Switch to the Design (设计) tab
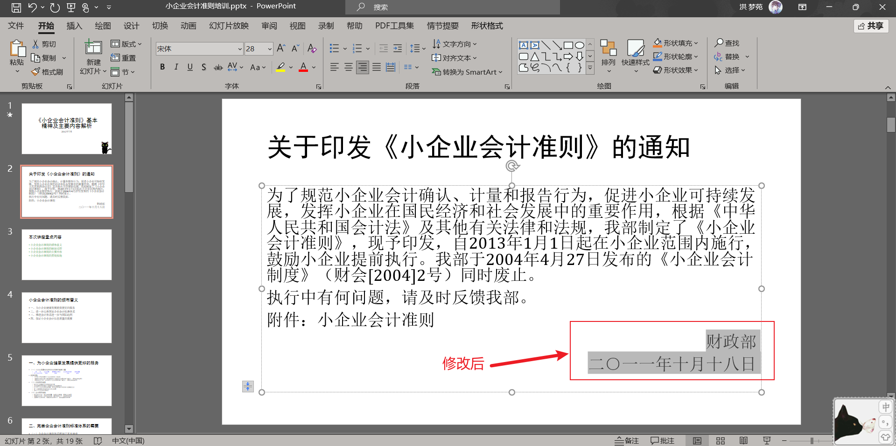This screenshot has width=896, height=446. pyautogui.click(x=131, y=26)
